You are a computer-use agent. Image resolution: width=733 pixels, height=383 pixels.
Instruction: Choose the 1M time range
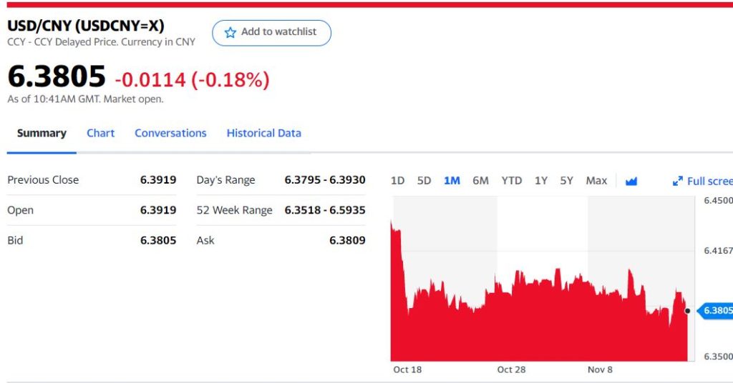point(452,181)
